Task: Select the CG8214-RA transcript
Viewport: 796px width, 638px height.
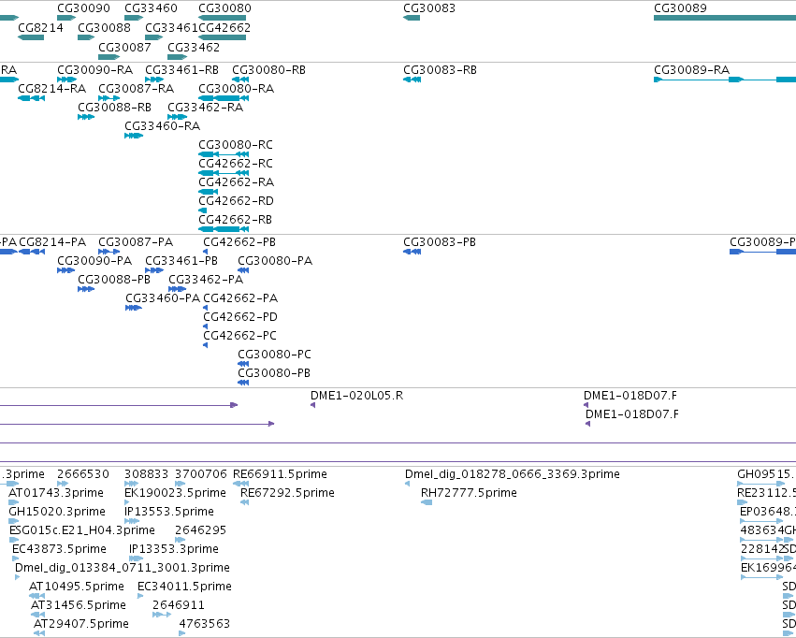Action: (x=51, y=89)
